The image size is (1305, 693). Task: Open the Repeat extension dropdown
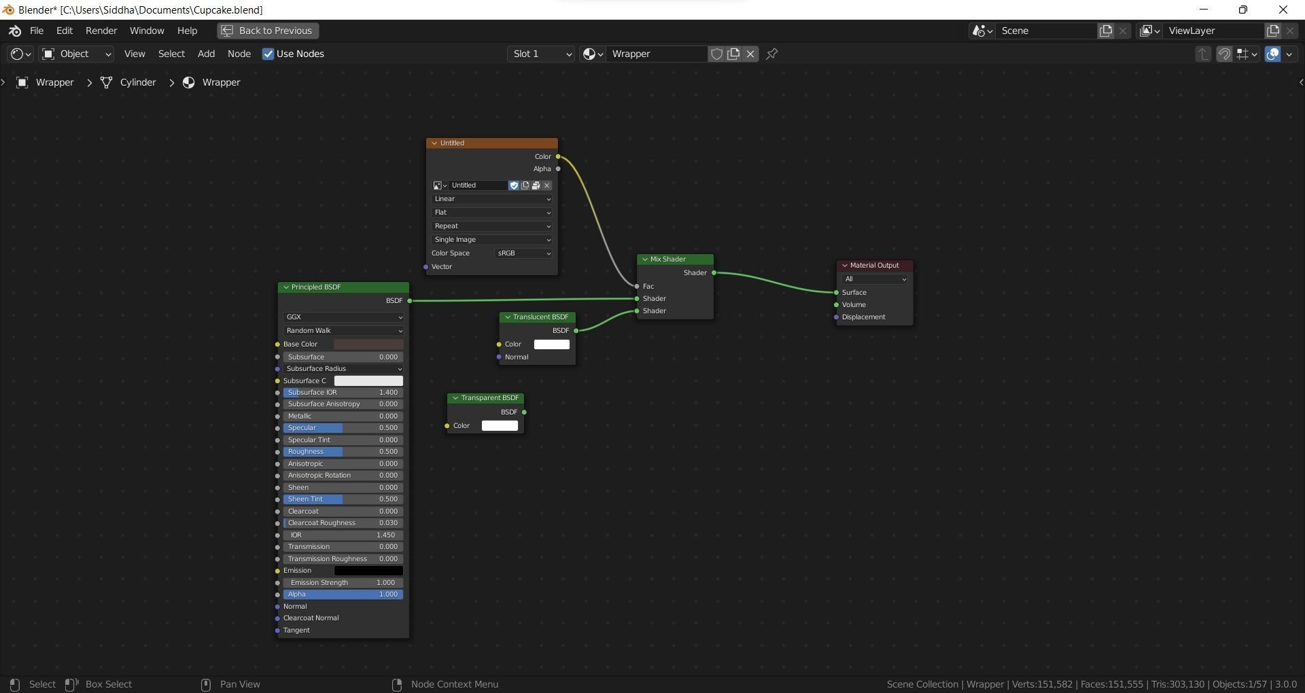tap(492, 226)
